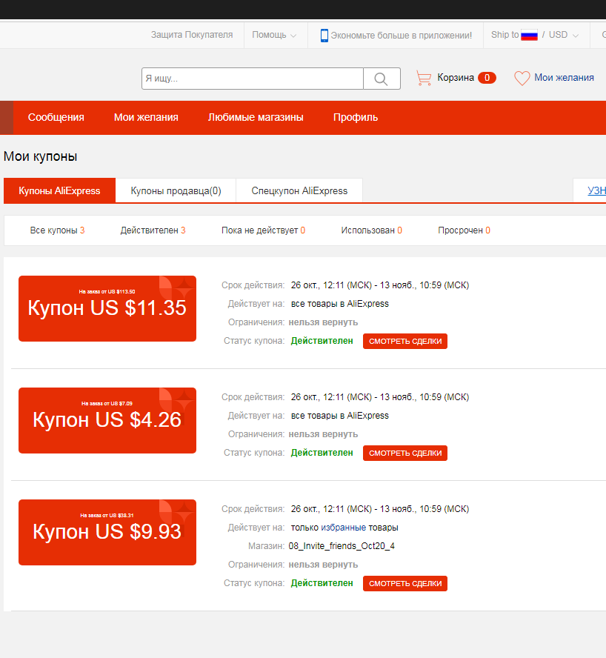This screenshot has width=606, height=658.
Task: Click СМОТРЕТЬ СДЕЛКИ for $11.35 coupon
Action: pyautogui.click(x=405, y=341)
